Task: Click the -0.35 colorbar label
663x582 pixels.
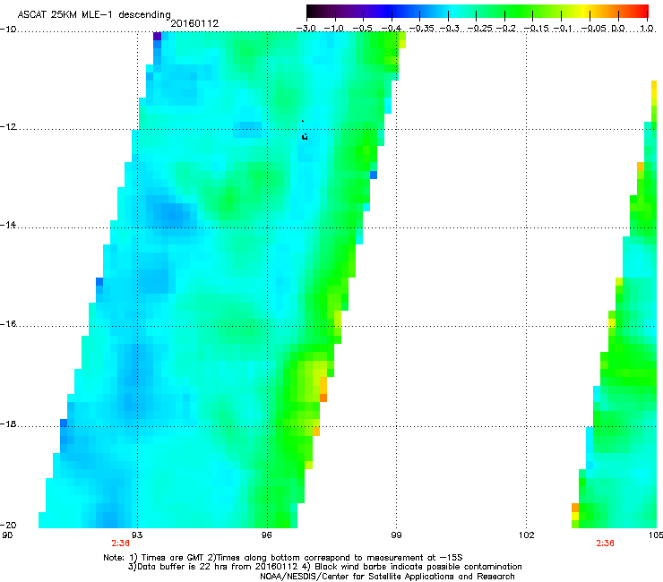Action: coord(421,29)
